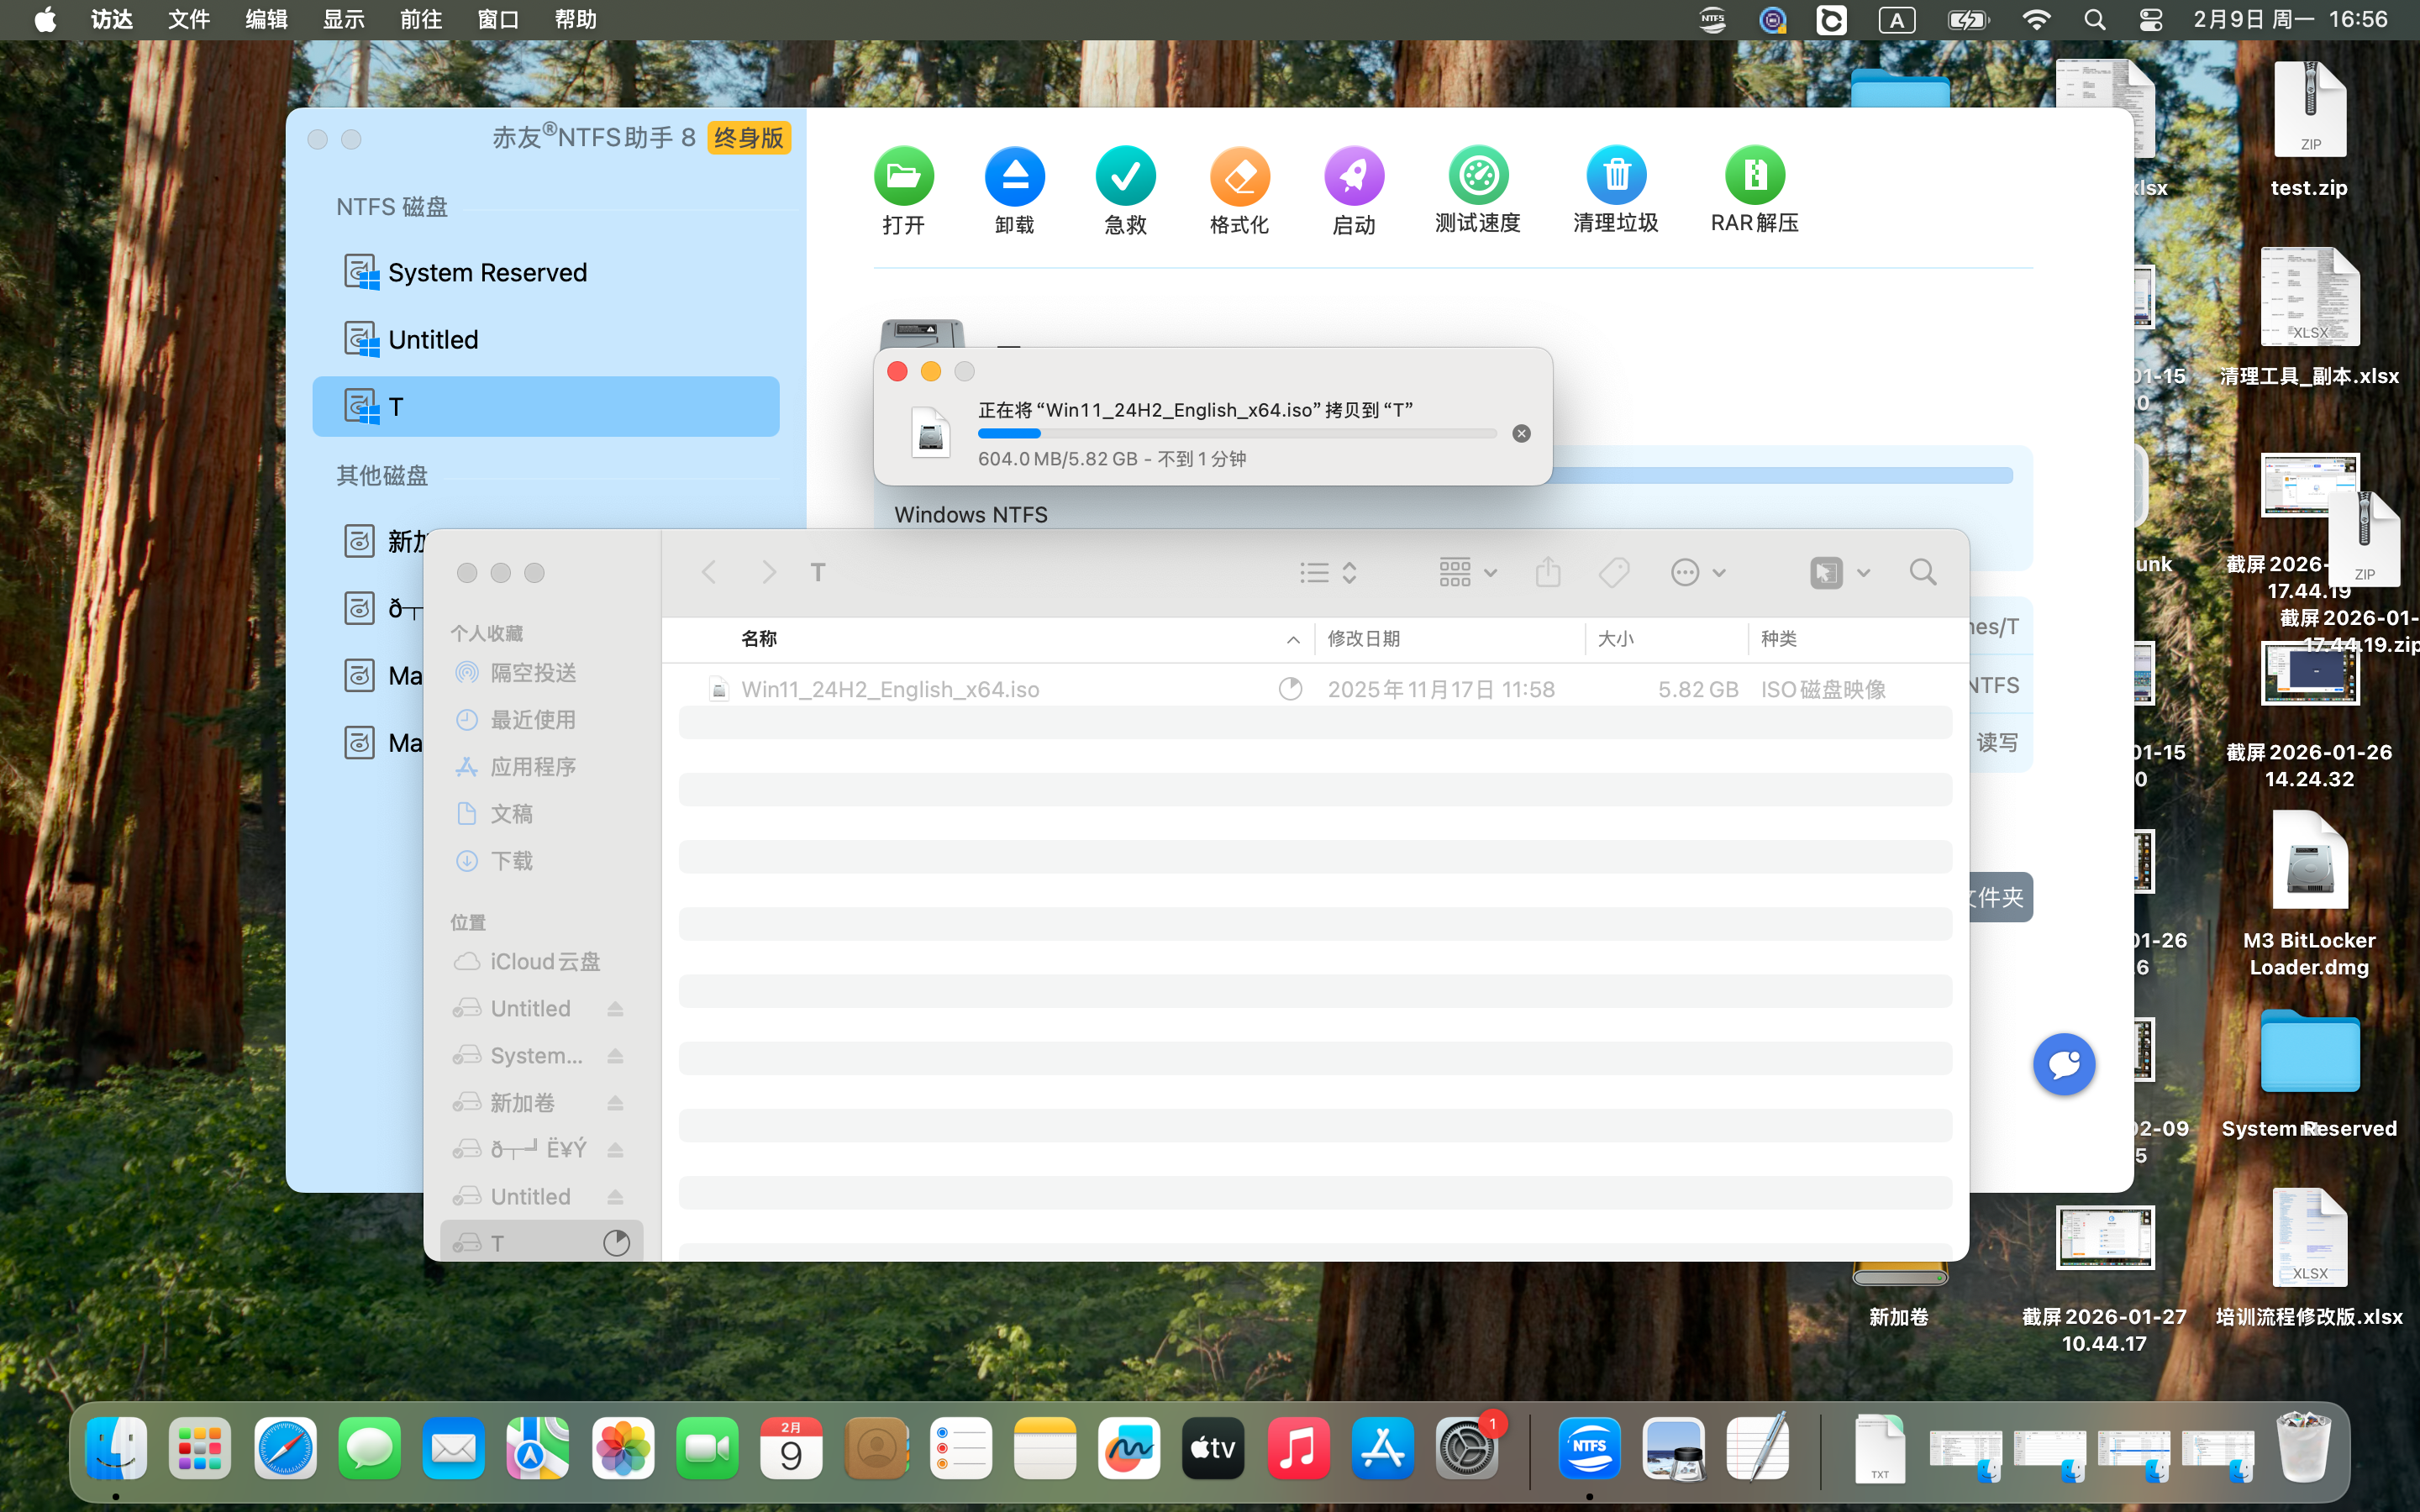Open the 前往 menu in menu bar

(x=420, y=19)
